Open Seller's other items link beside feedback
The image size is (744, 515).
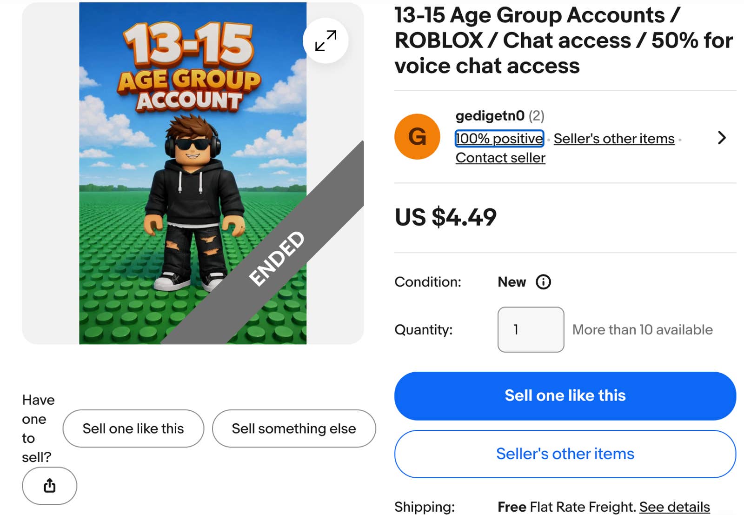pos(614,138)
